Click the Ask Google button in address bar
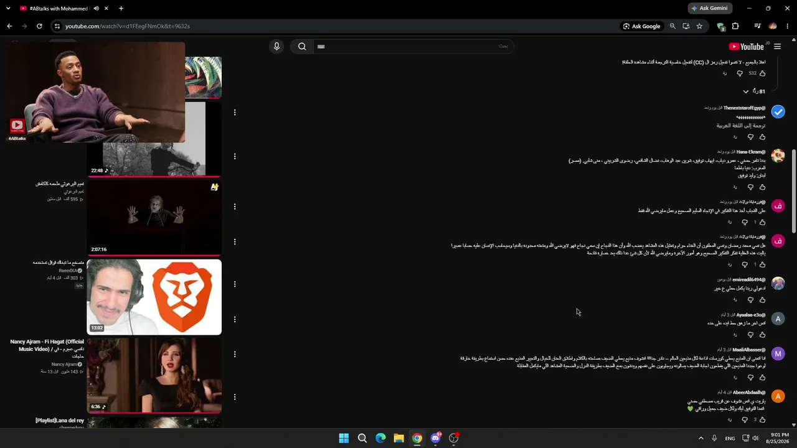 [x=641, y=26]
